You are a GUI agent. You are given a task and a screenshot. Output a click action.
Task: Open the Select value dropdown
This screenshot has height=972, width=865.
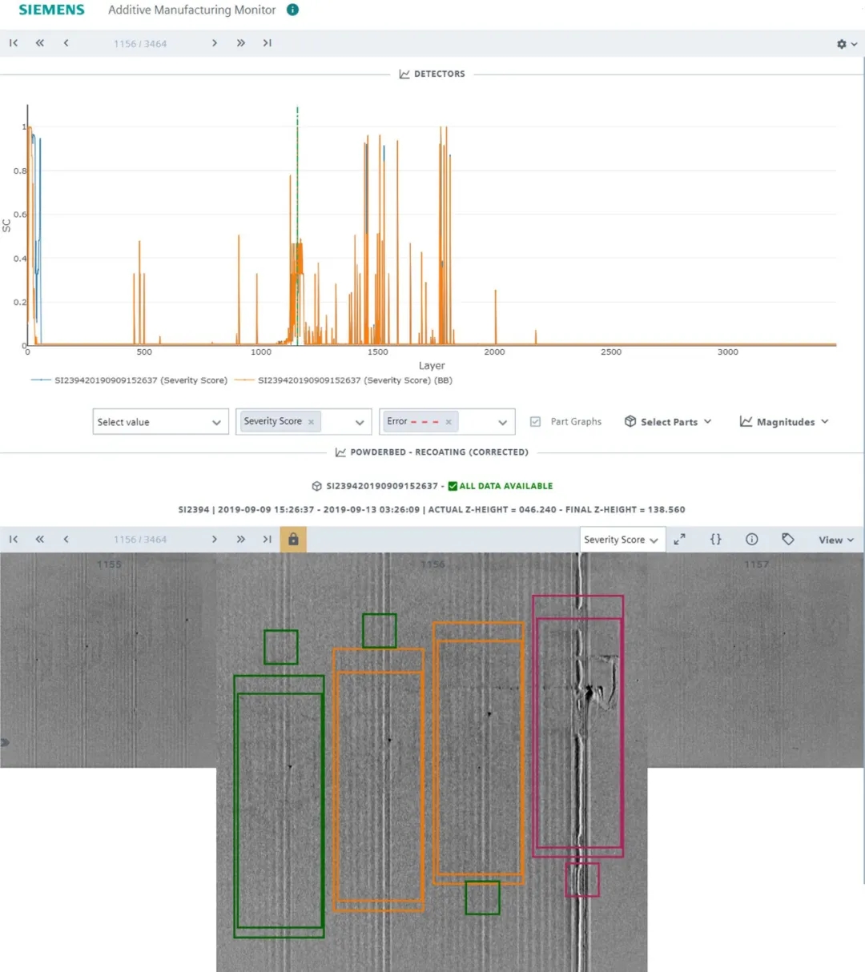pyautogui.click(x=160, y=422)
